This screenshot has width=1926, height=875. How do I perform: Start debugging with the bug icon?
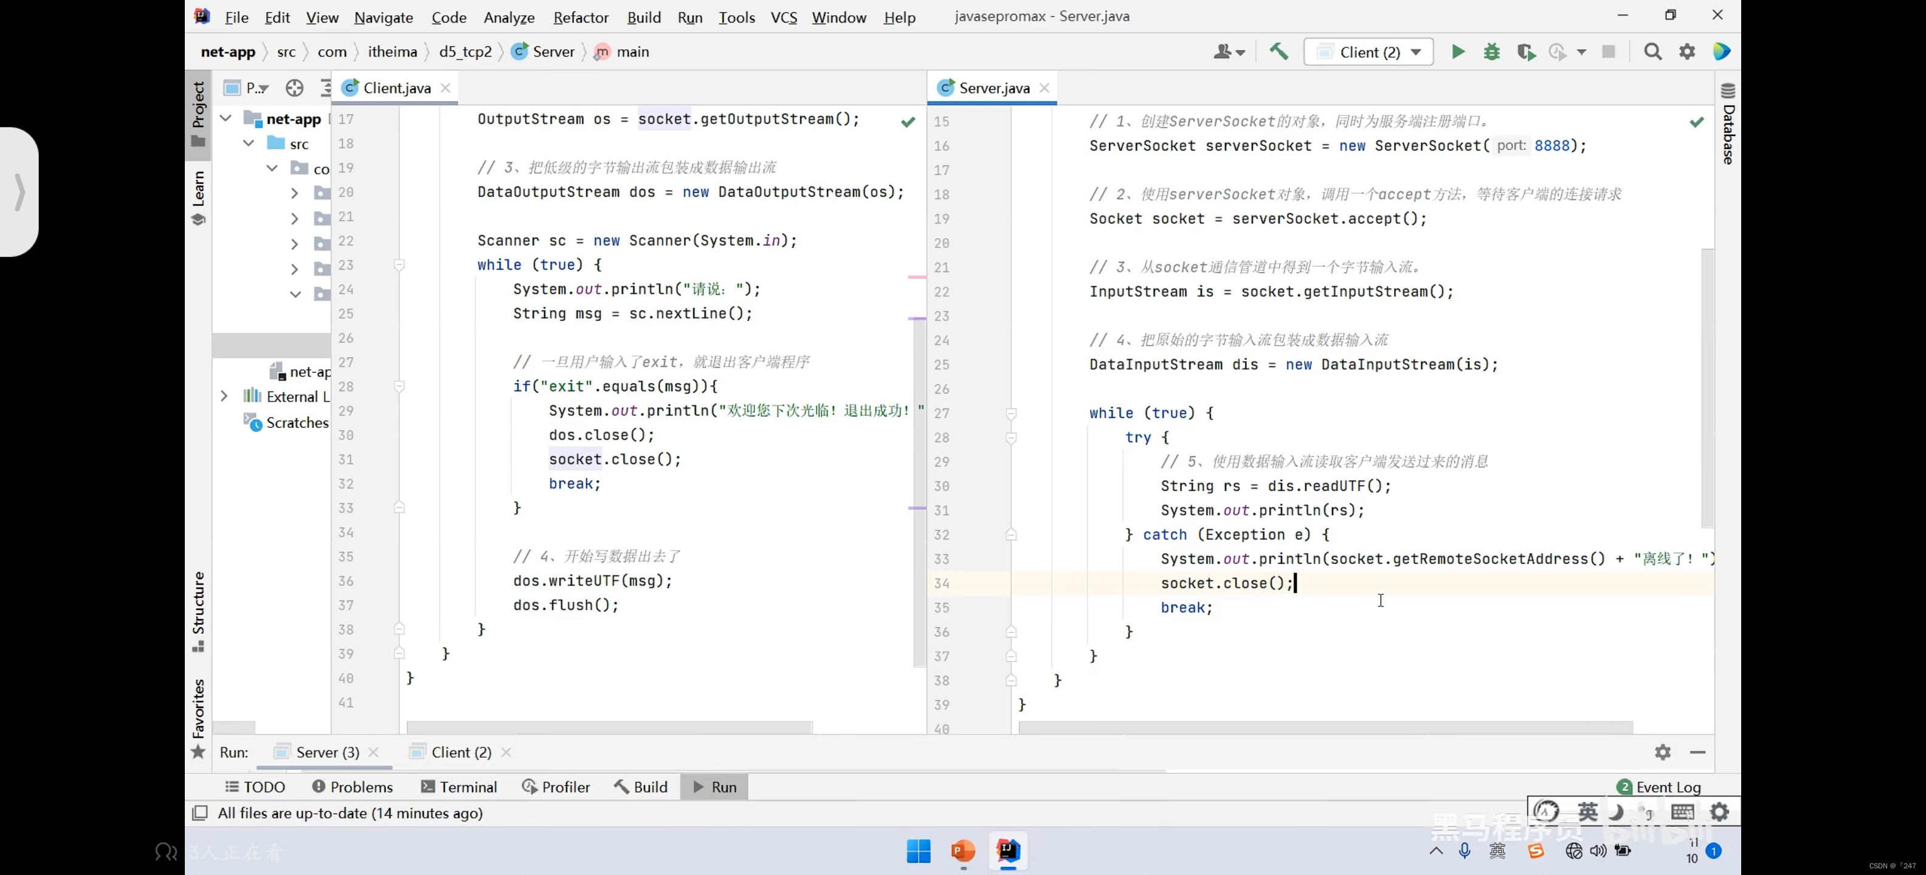tap(1491, 52)
